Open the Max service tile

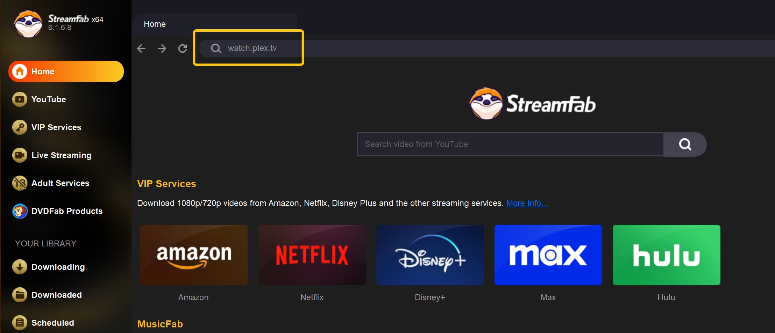(548, 255)
